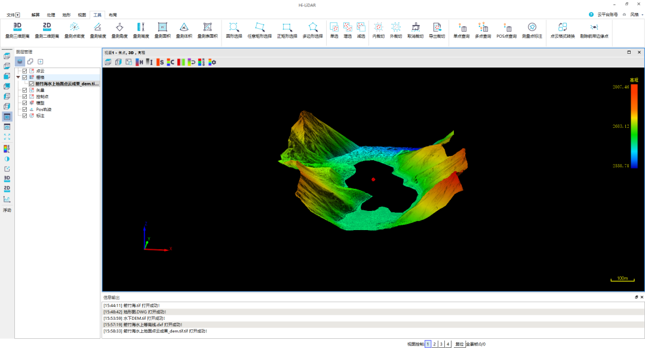Display by height using H color icon

click(139, 62)
